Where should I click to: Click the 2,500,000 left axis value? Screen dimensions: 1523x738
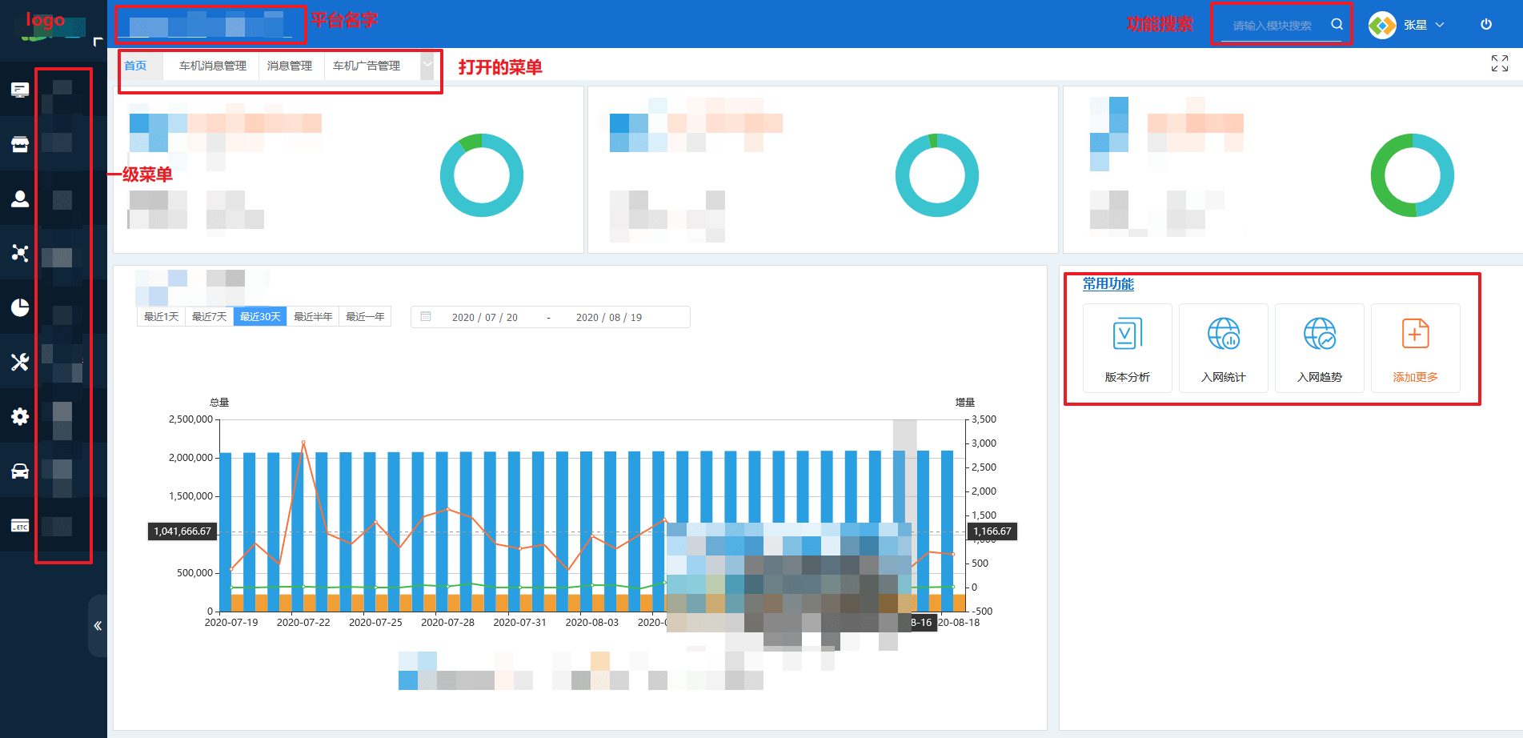[x=190, y=419]
